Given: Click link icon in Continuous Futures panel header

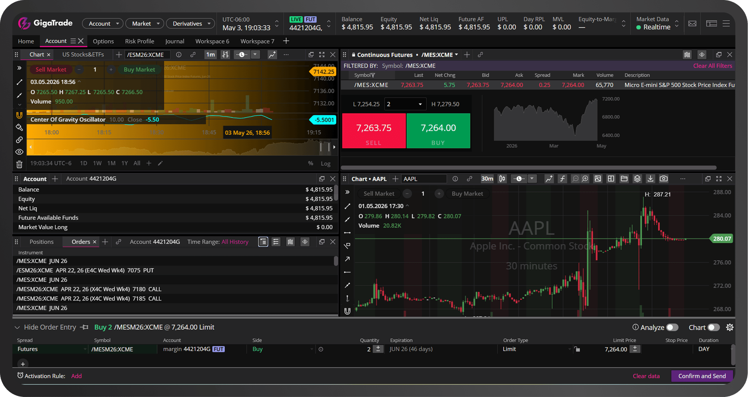Looking at the screenshot, I should point(481,55).
